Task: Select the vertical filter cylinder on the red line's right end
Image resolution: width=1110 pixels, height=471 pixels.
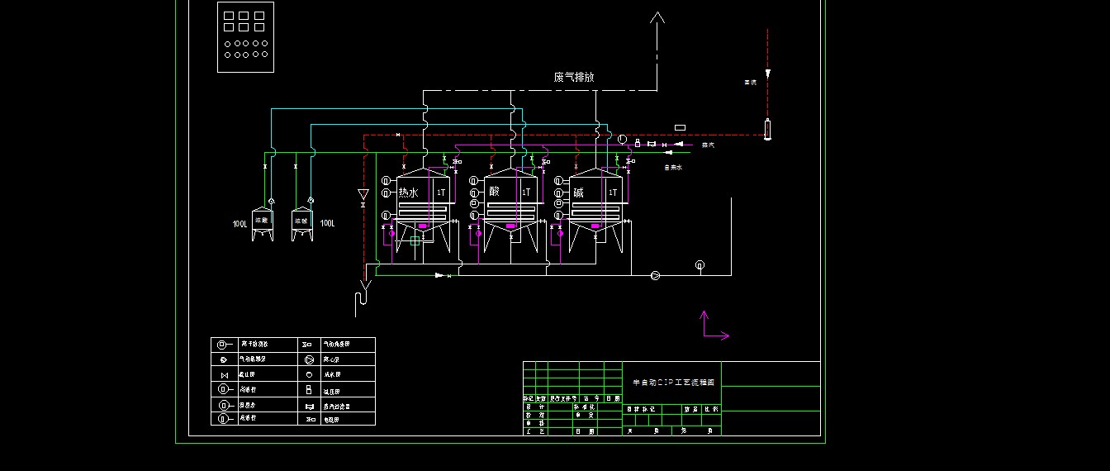Action: click(767, 130)
